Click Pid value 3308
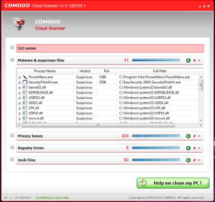The height and width of the screenshot is (202, 215). pyautogui.click(x=102, y=82)
